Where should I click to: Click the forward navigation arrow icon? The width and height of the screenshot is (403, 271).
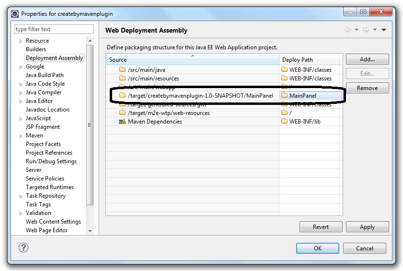point(366,30)
